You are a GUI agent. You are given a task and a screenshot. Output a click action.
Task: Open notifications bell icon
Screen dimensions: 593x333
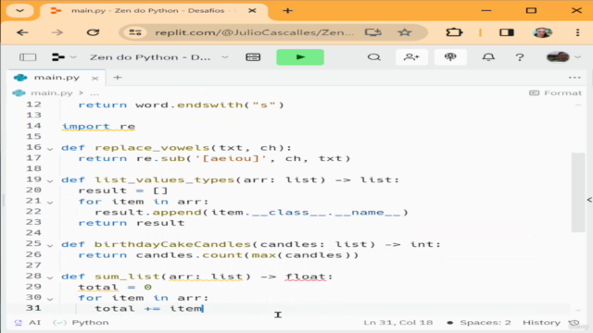pyautogui.click(x=488, y=57)
